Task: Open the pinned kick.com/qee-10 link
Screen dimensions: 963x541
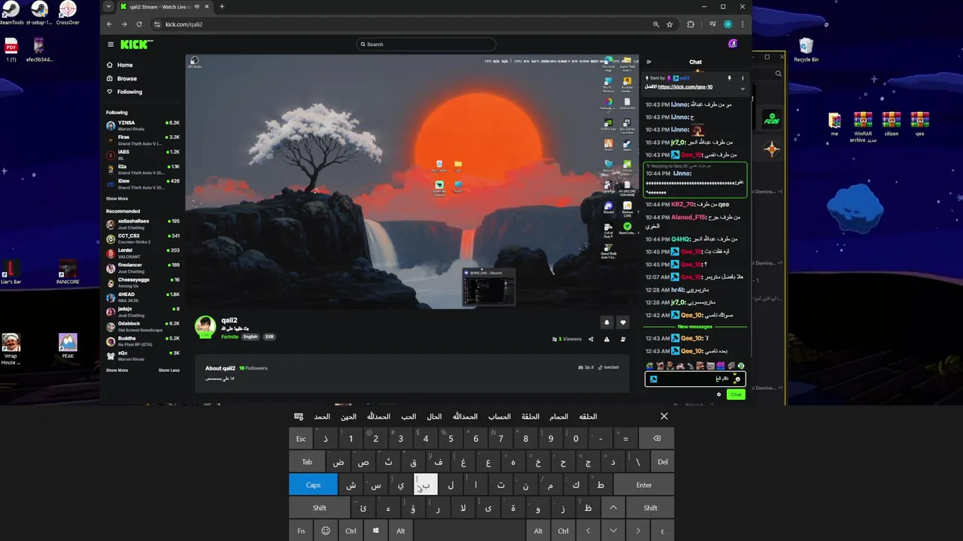Action: pyautogui.click(x=685, y=87)
